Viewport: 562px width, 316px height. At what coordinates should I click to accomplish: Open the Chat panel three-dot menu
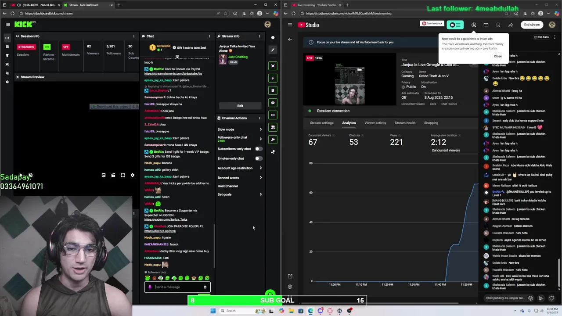tap(209, 36)
